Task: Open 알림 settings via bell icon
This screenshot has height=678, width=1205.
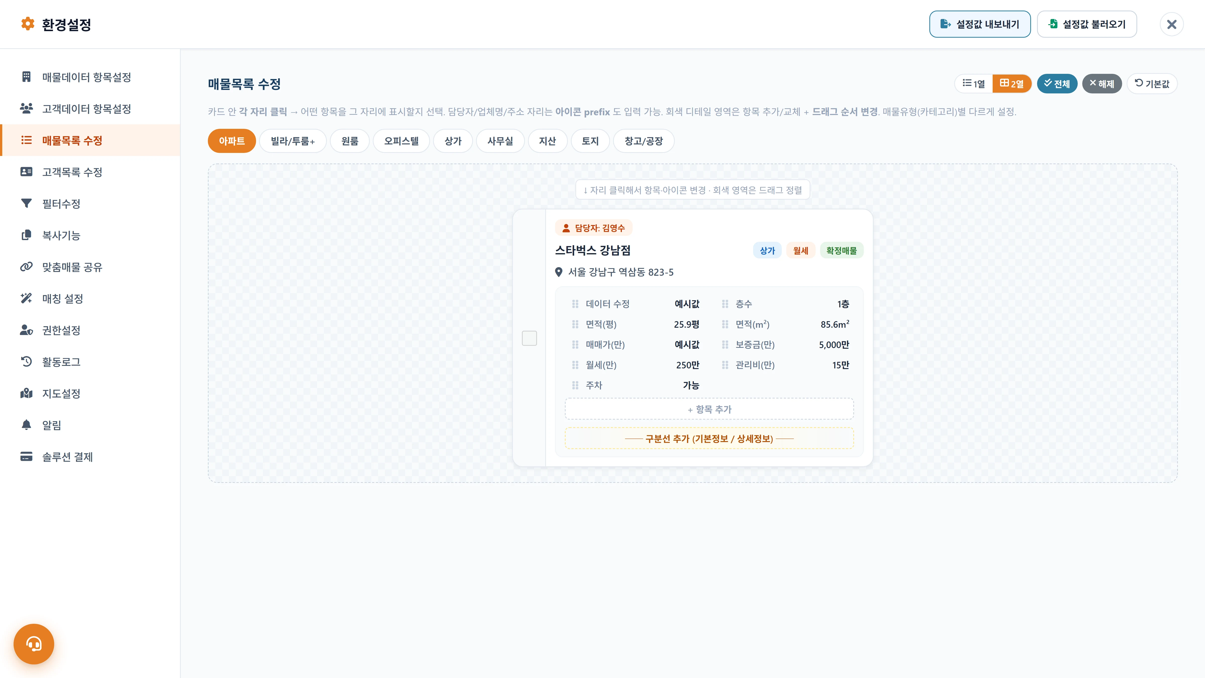Action: coord(26,425)
